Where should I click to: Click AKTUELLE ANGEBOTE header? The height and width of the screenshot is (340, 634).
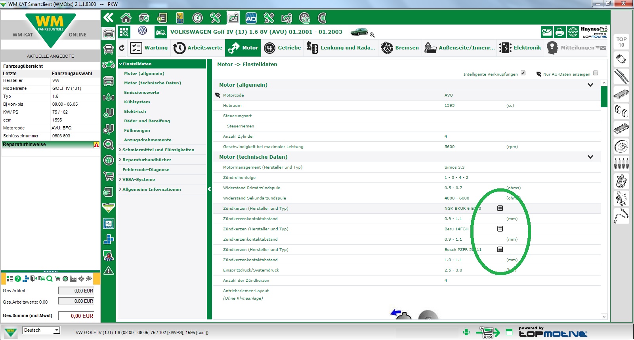tap(51, 56)
